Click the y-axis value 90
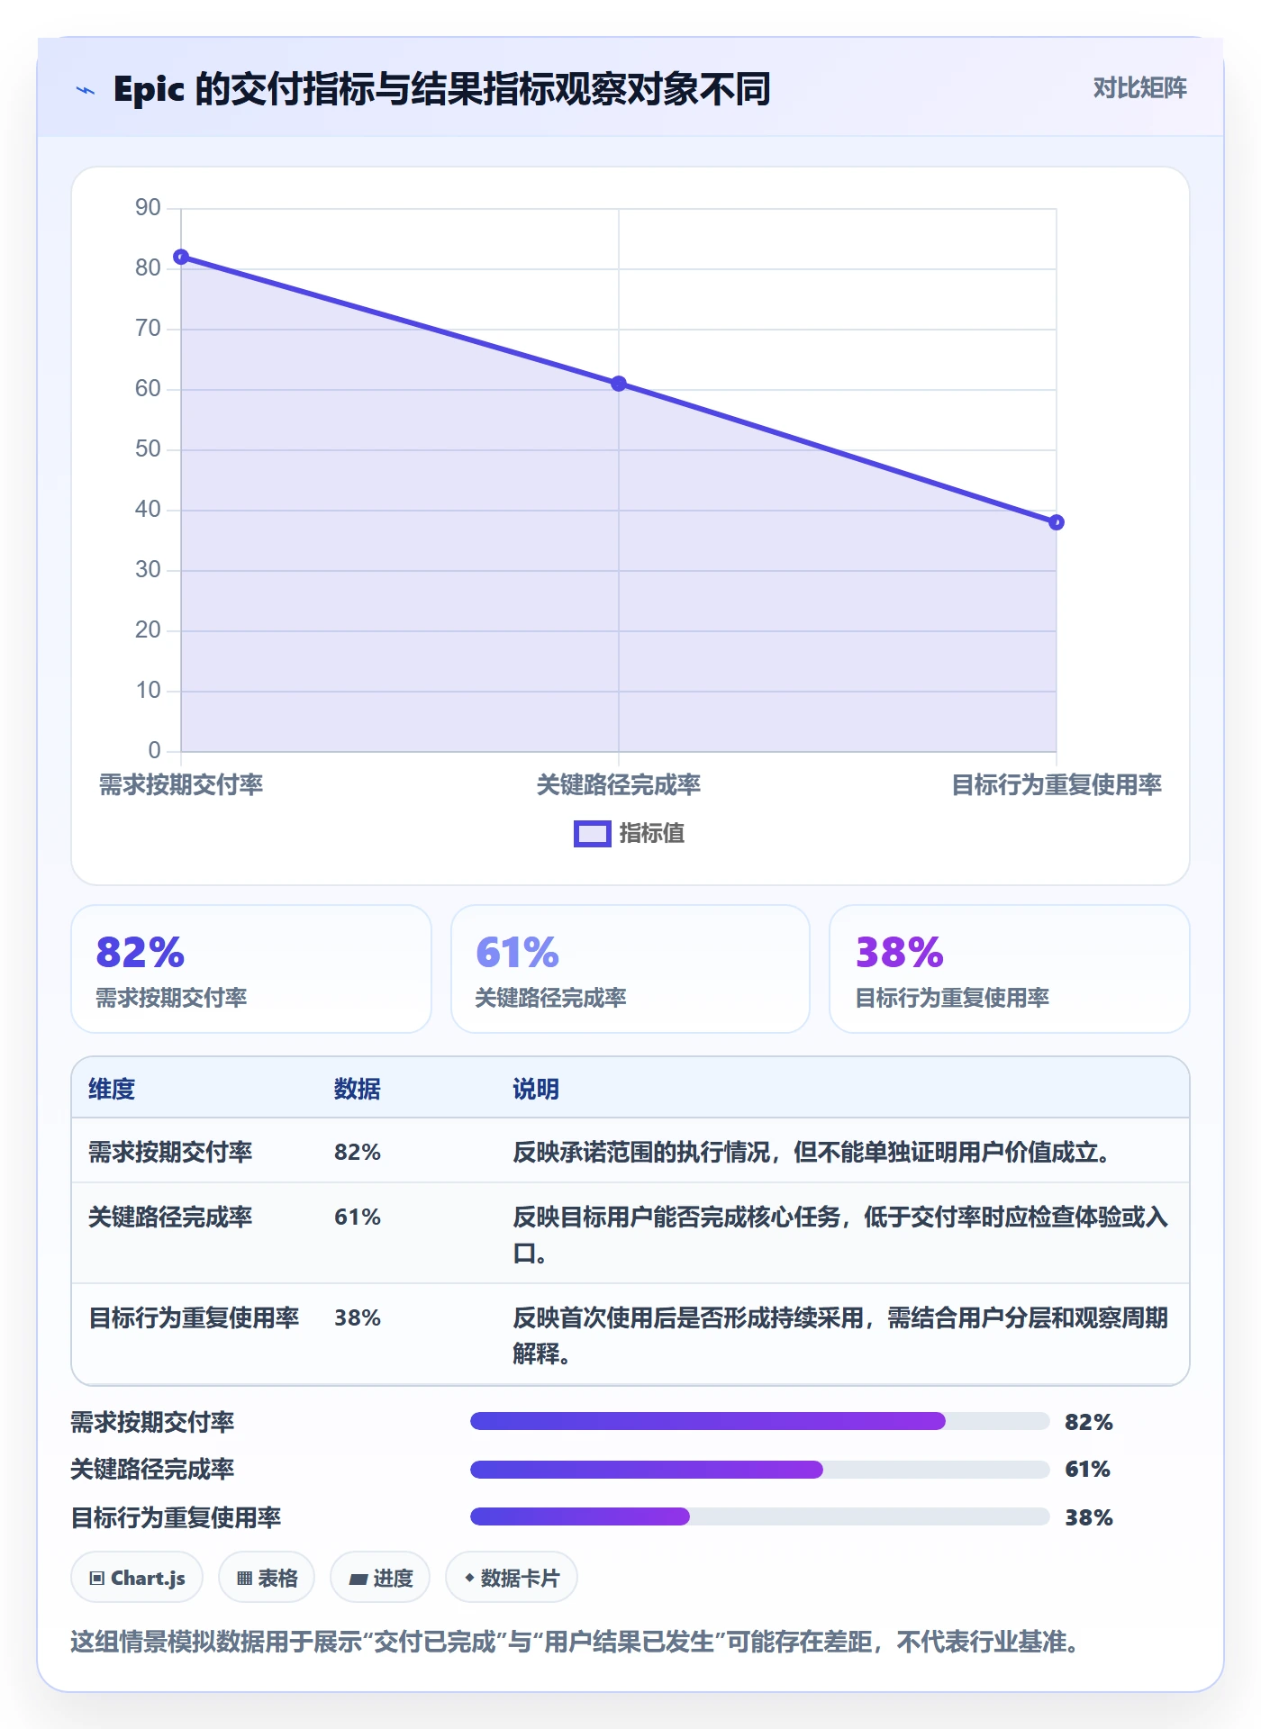The image size is (1261, 1729). 148,208
